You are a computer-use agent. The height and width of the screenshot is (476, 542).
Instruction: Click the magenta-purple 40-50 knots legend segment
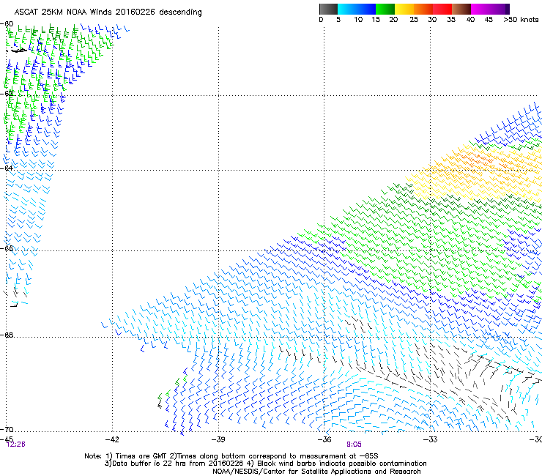coord(490,9)
